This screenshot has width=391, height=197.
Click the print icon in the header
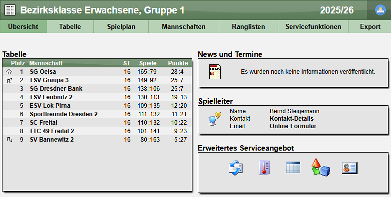click(381, 10)
